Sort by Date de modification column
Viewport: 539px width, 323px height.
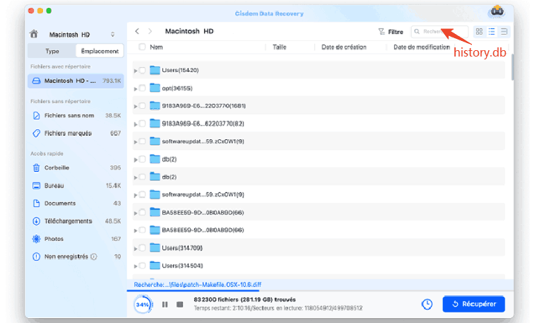[x=422, y=47]
